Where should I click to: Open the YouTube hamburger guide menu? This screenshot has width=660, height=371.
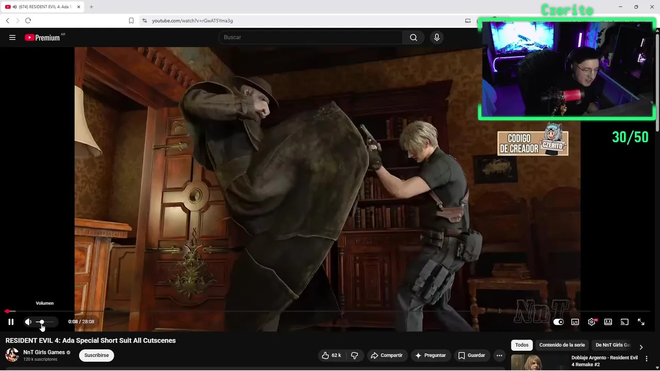(x=12, y=37)
